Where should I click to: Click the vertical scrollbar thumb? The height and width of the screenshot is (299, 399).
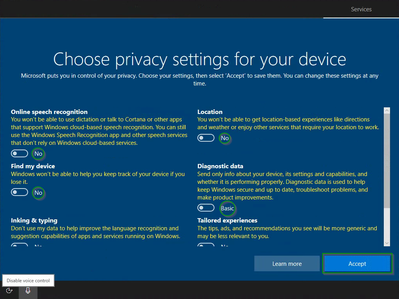tap(387, 160)
